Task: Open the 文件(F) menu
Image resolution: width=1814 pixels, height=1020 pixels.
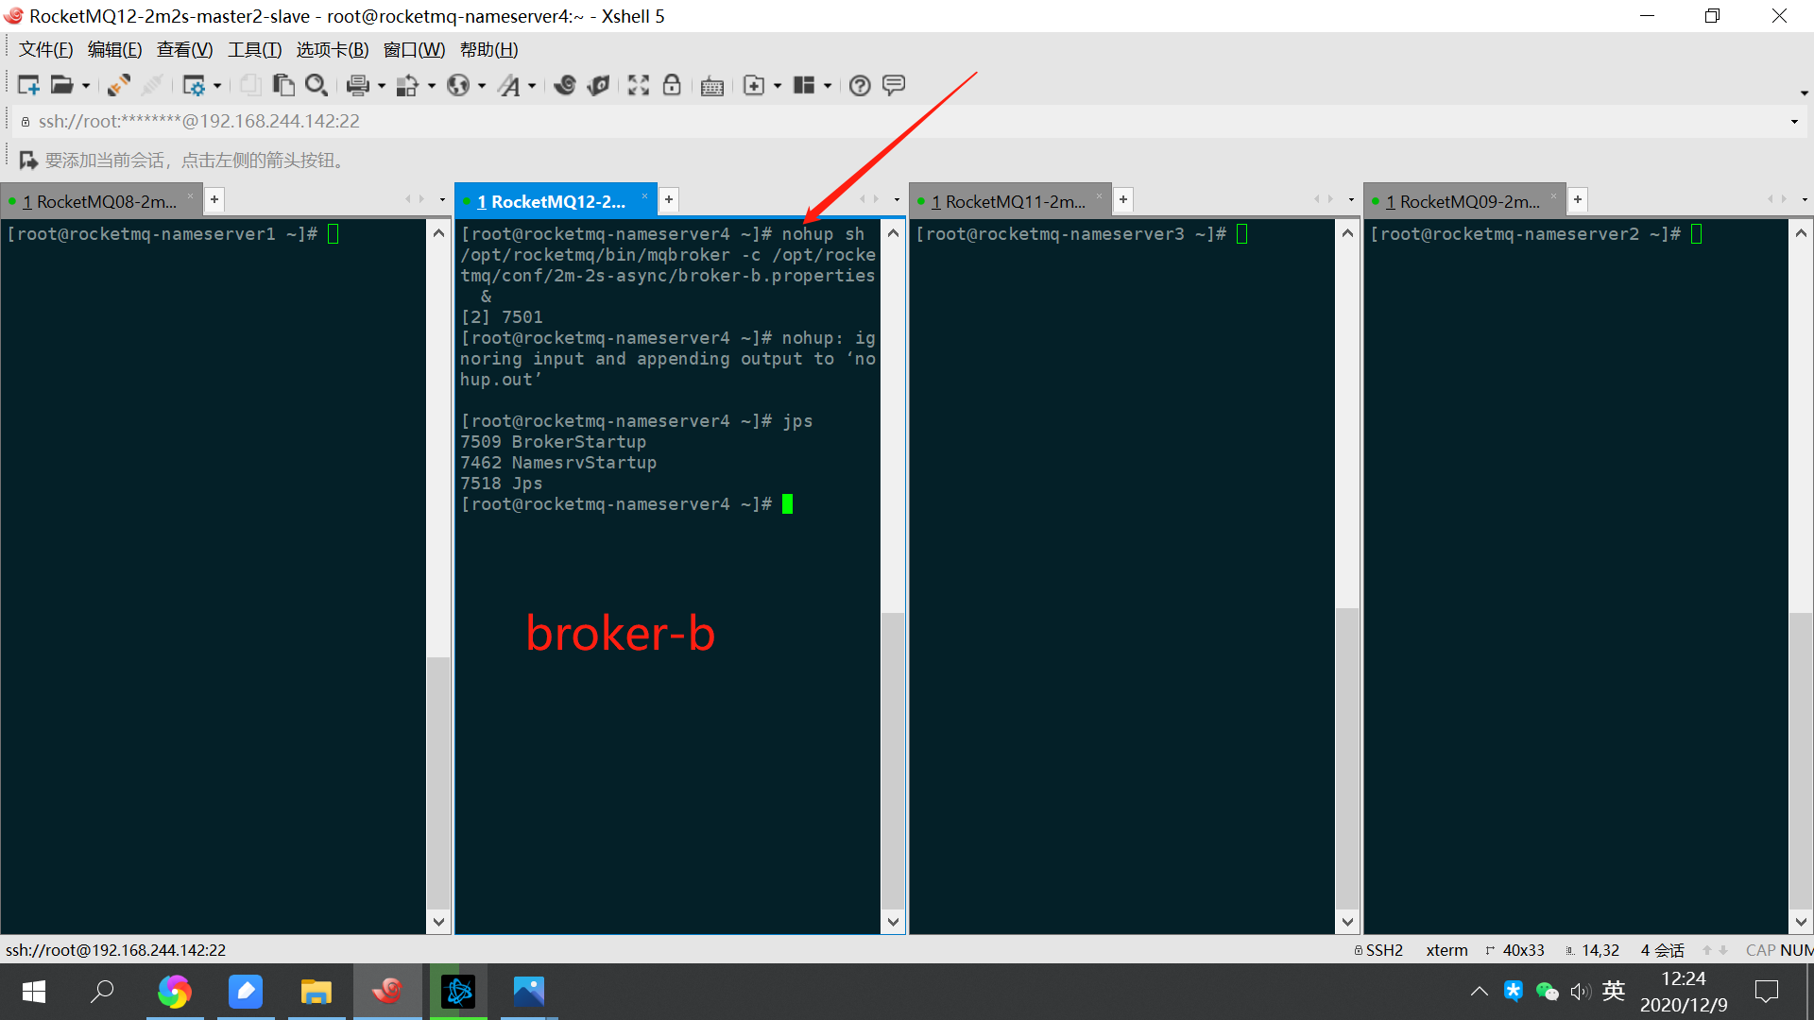Action: 46,50
